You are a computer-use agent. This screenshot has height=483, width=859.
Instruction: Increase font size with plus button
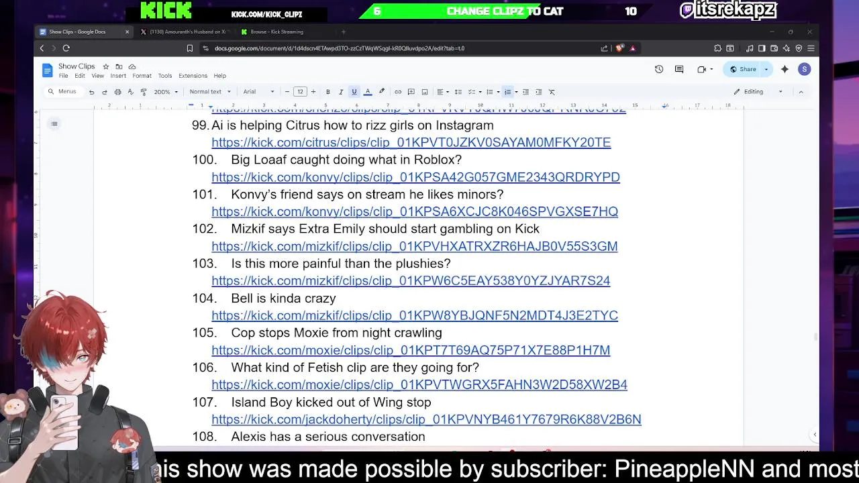click(313, 92)
